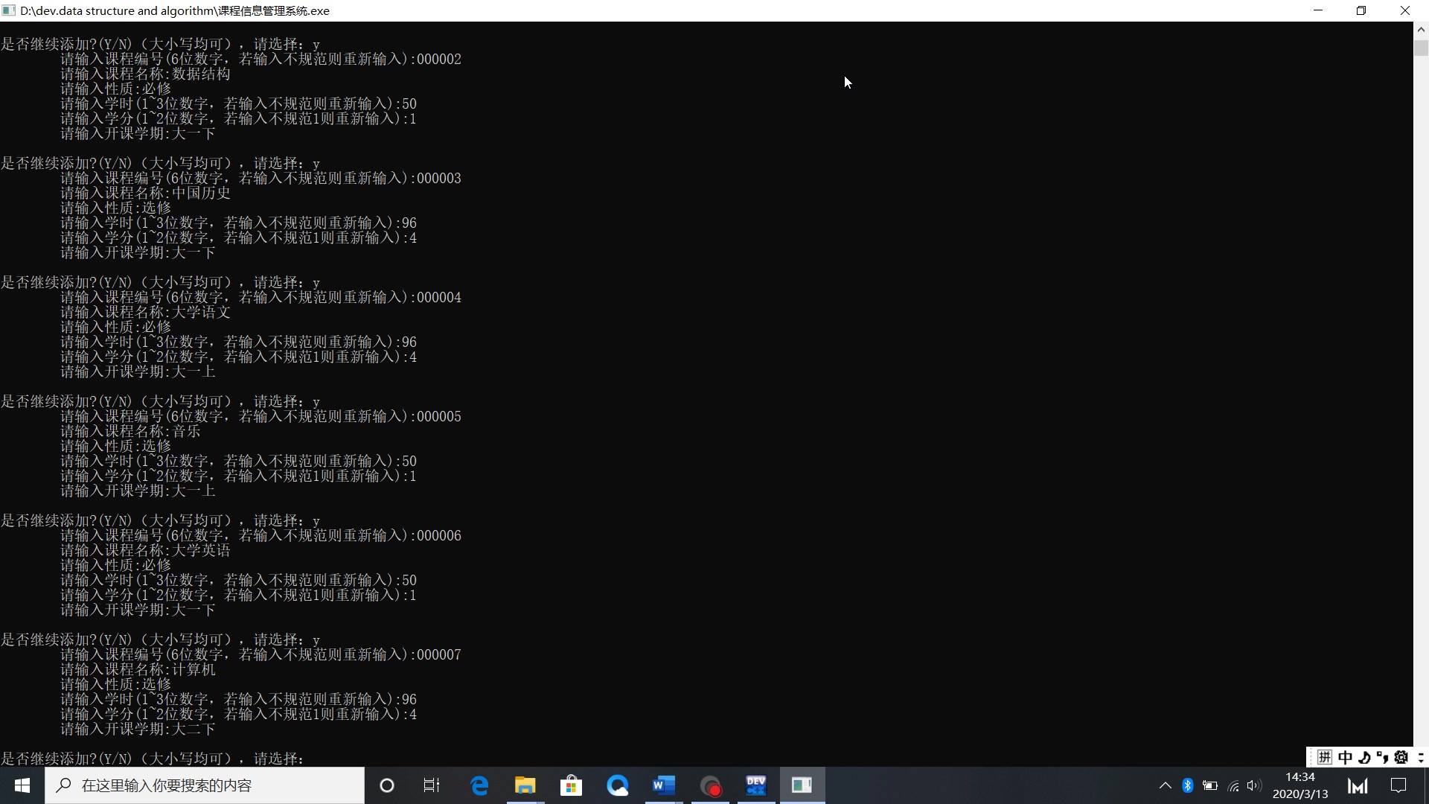Open the screen recorder taskbar icon
The width and height of the screenshot is (1429, 804).
point(711,785)
